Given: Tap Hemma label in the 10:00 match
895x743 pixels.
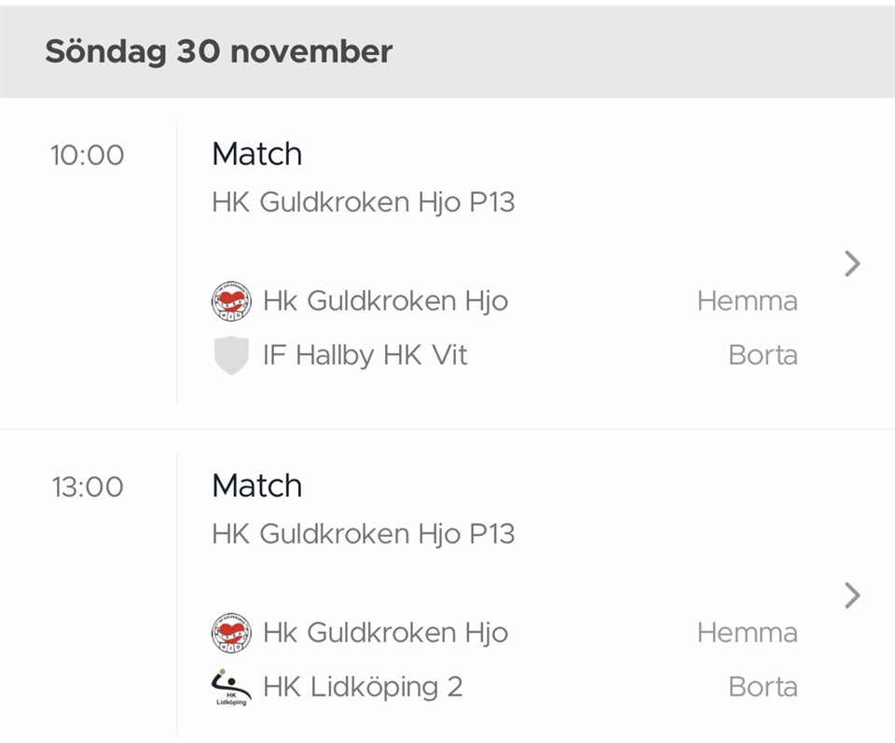Looking at the screenshot, I should tap(747, 301).
